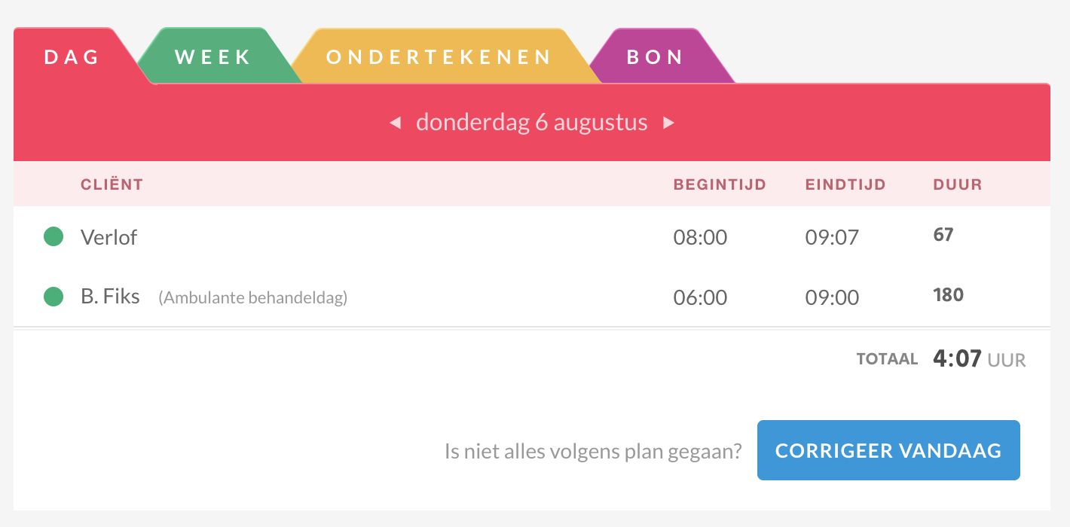Screen dimensions: 1070x527
Task: Click the green status dot beside B. Fiks
Action: (x=53, y=297)
